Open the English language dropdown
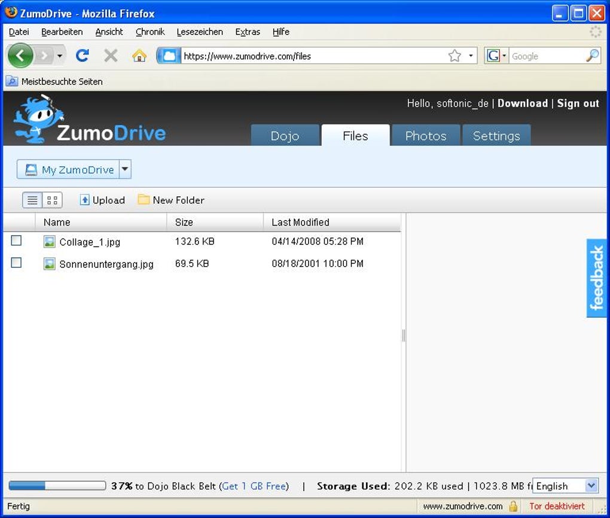Image resolution: width=610 pixels, height=518 pixels. tap(565, 486)
